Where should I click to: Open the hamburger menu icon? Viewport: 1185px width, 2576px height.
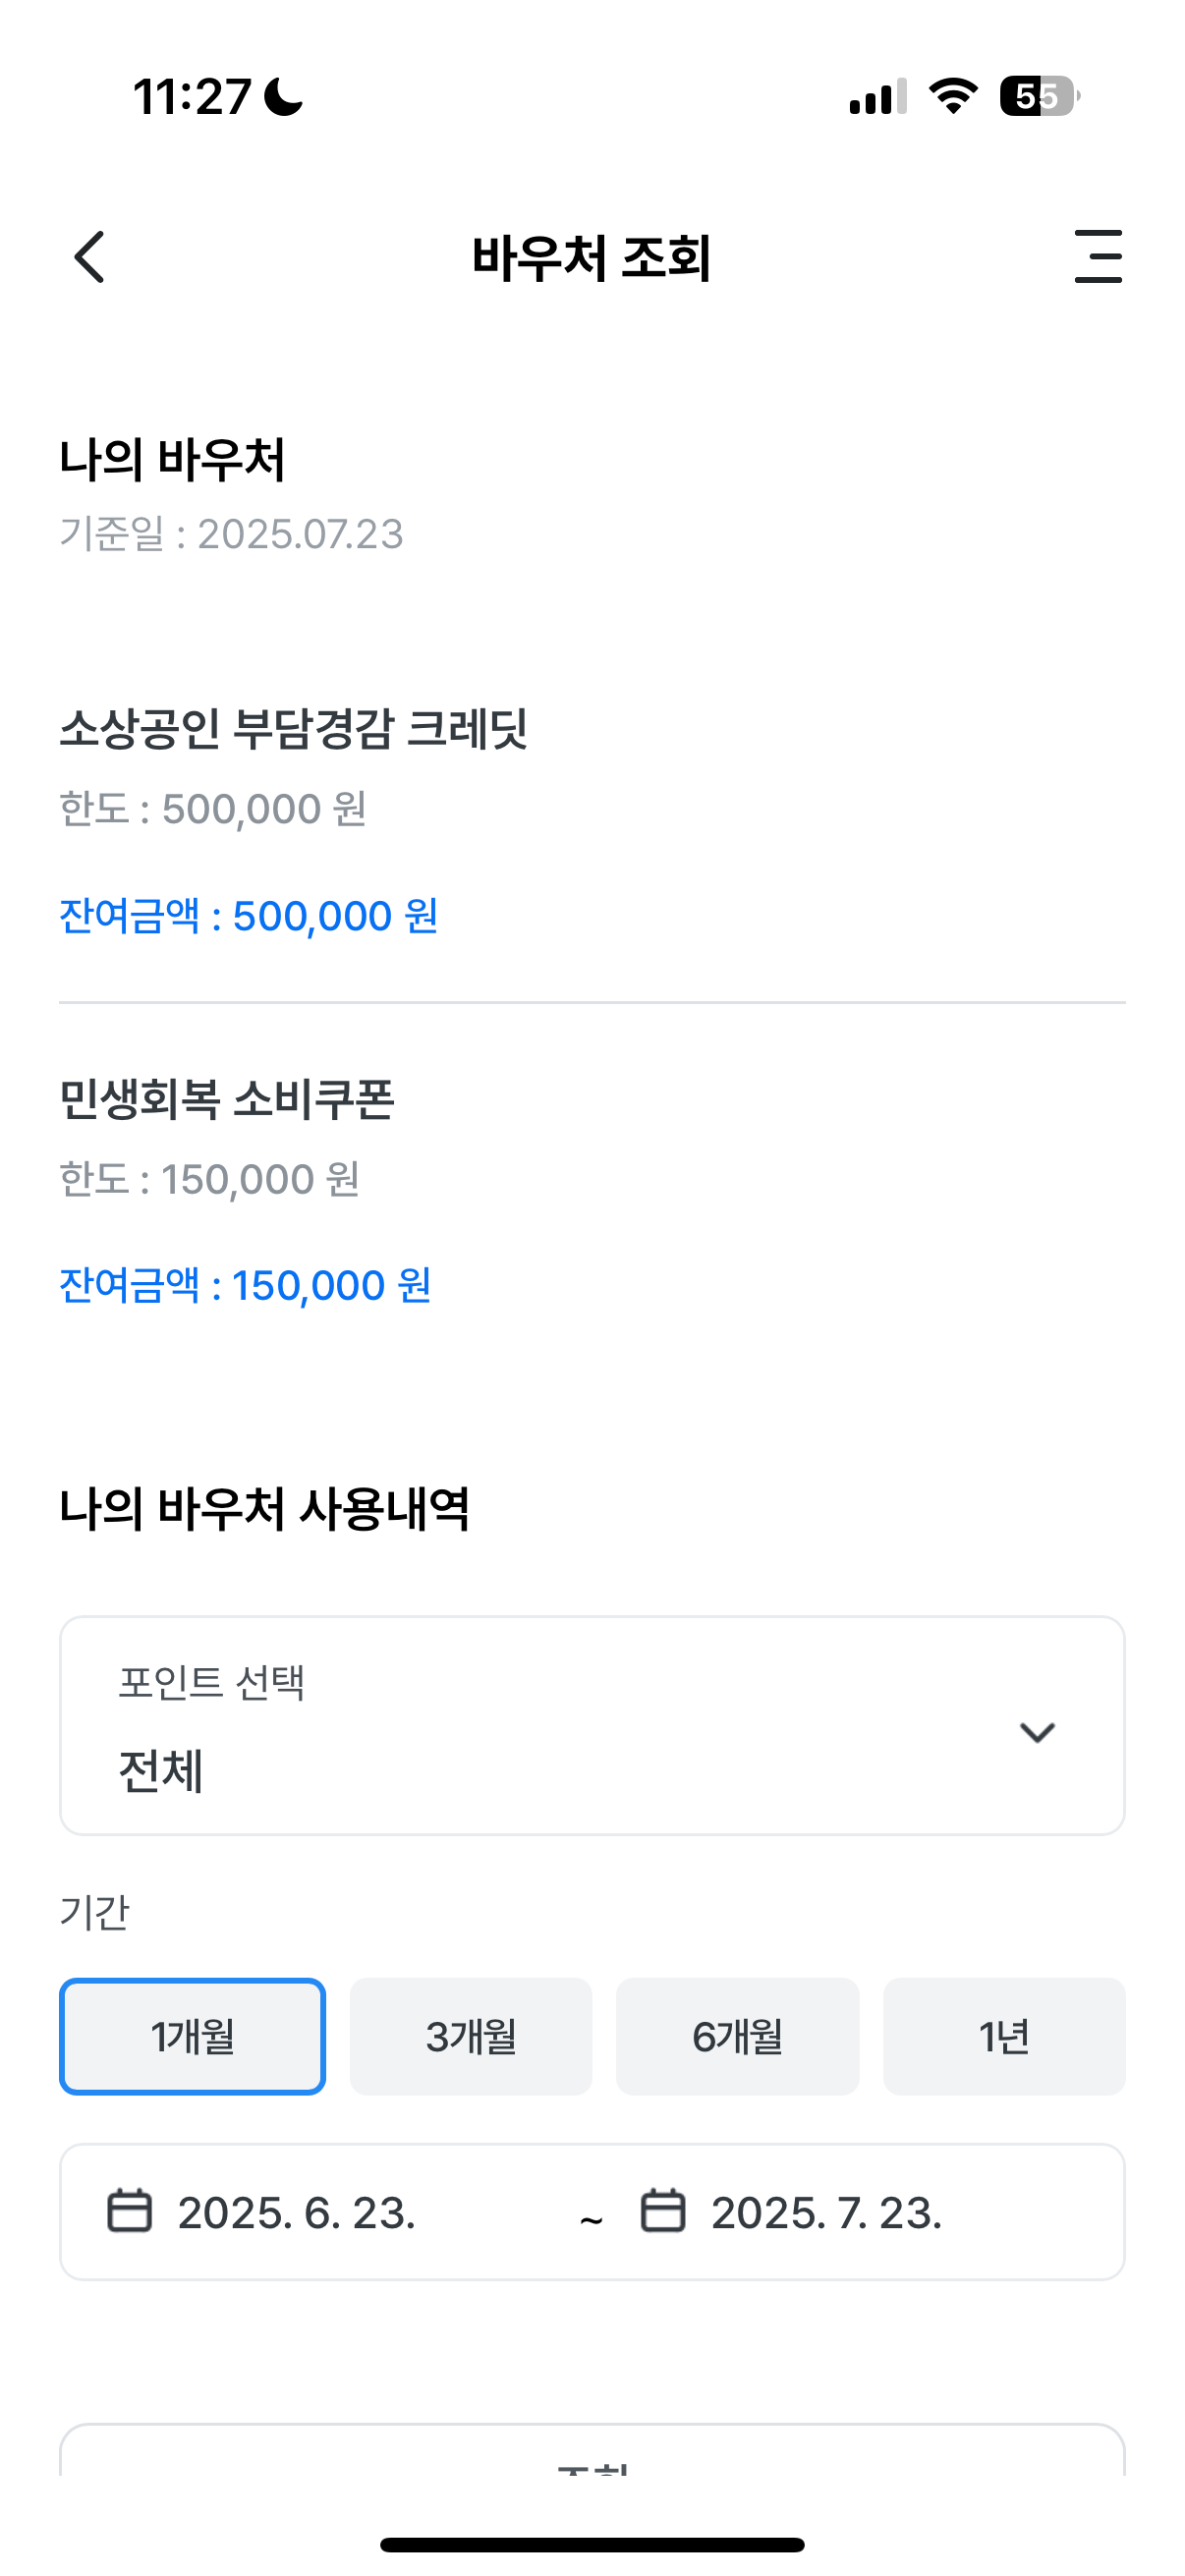(1098, 256)
